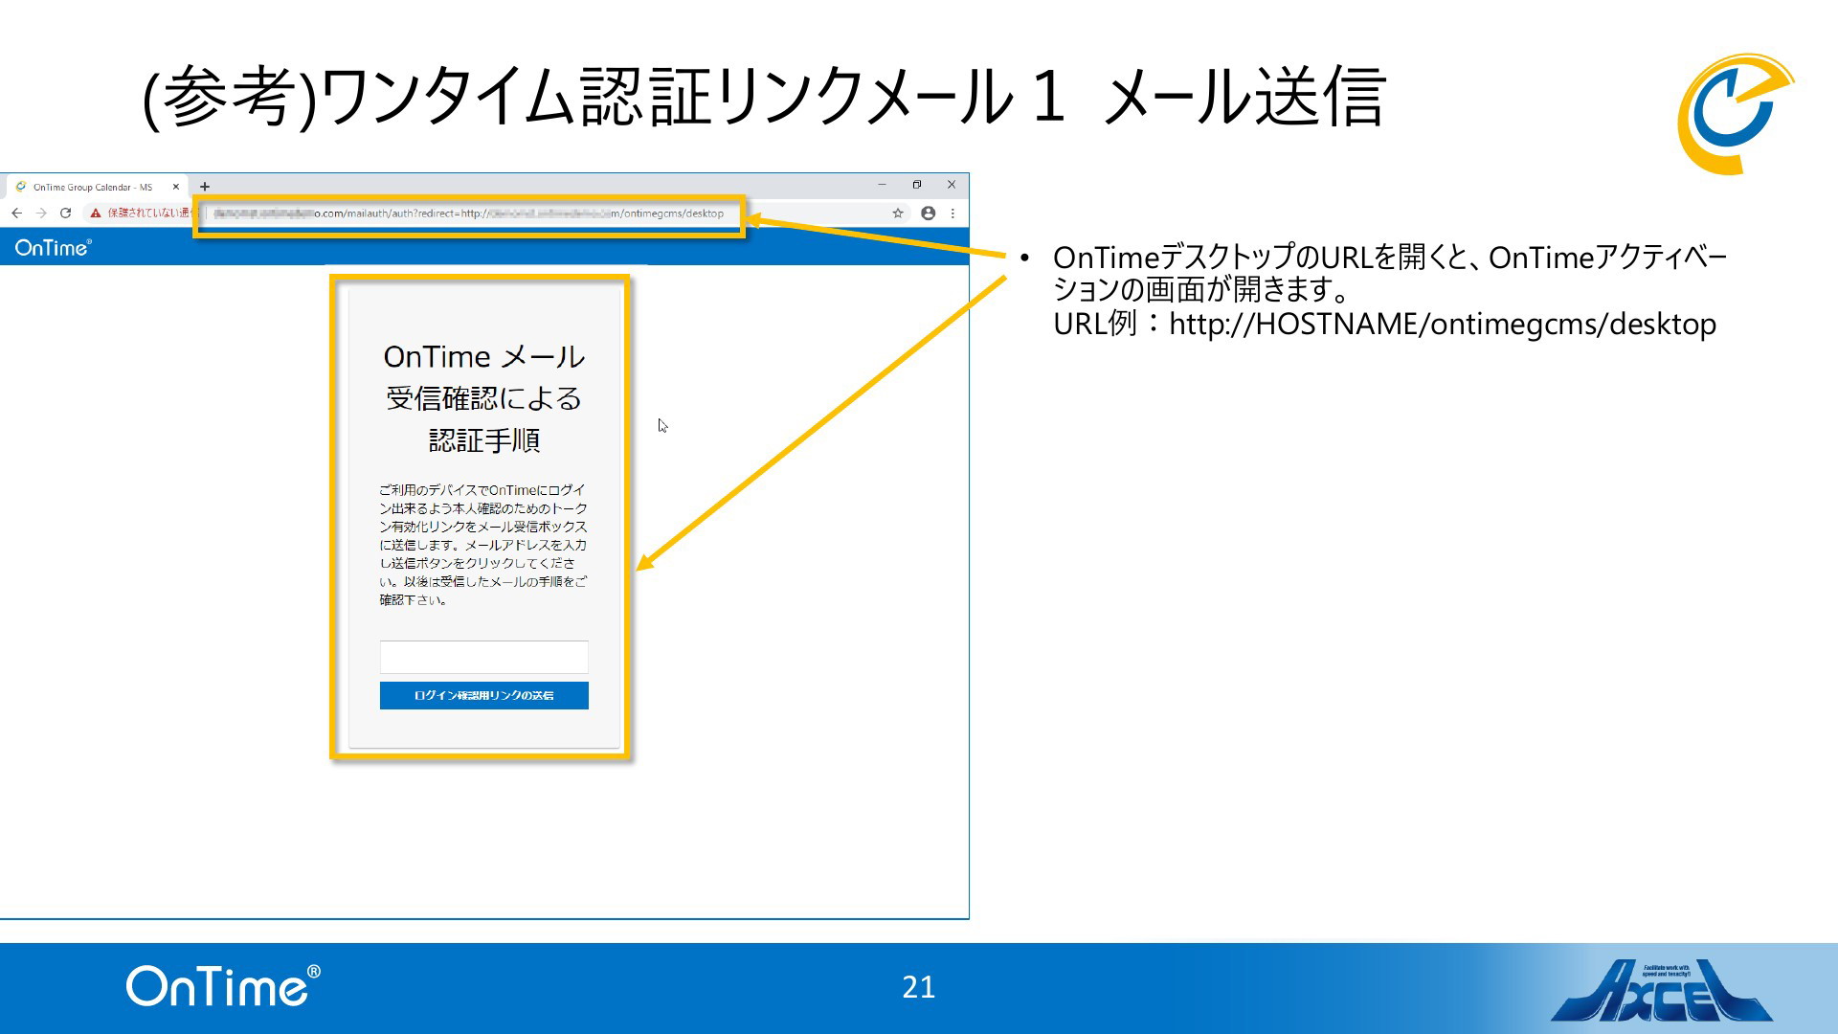Reload the page with the refresh icon

click(65, 214)
